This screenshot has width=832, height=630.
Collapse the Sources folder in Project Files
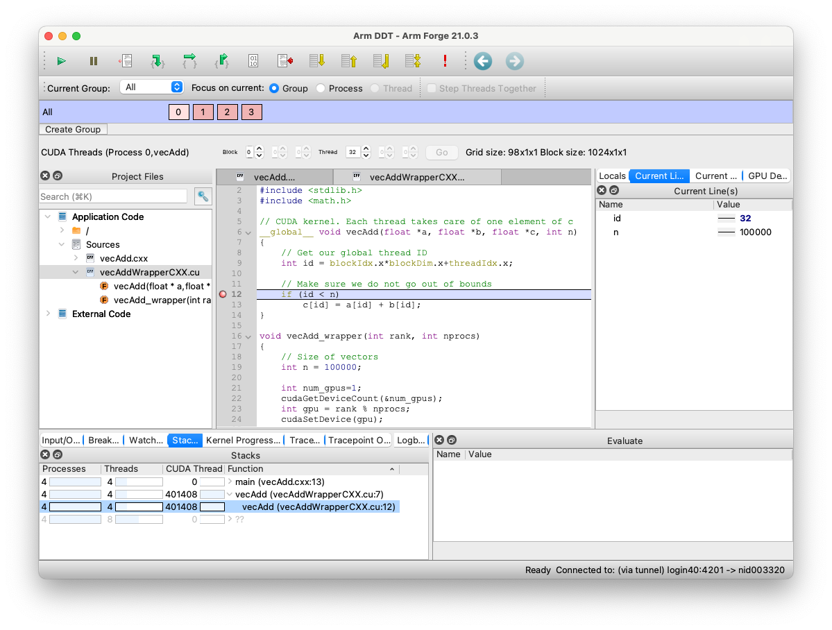61,244
